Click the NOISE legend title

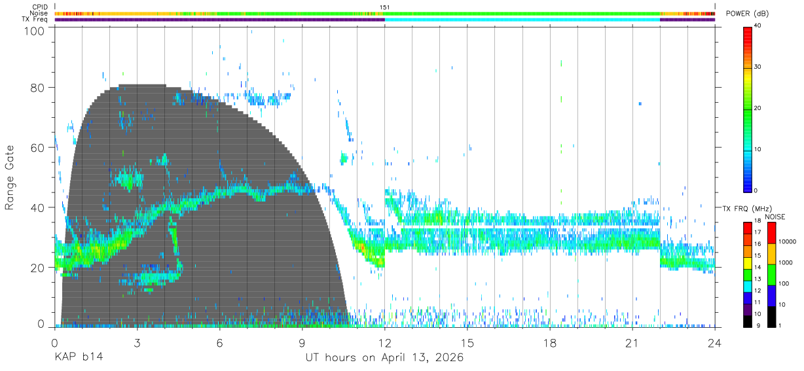[x=775, y=217]
